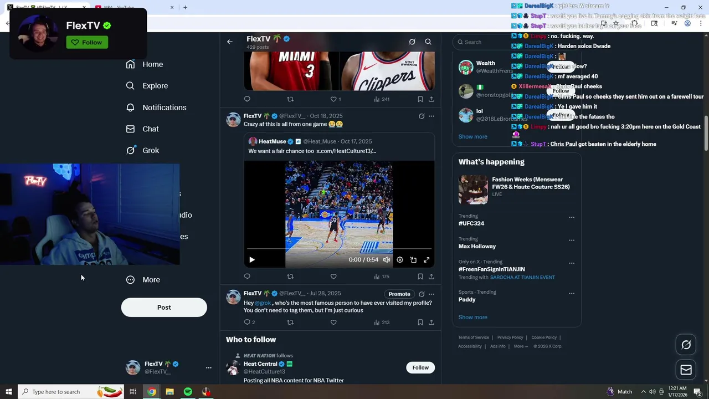Open more menu on Oct 18 post
Image resolution: width=709 pixels, height=399 pixels.
[x=431, y=116]
